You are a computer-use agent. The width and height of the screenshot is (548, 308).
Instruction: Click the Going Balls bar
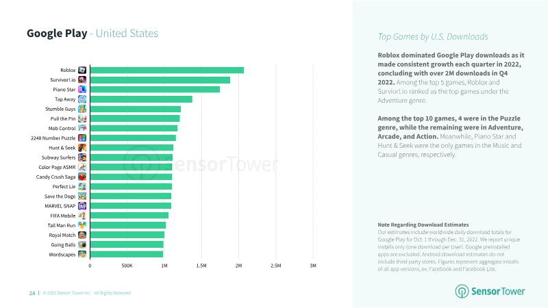pos(127,244)
